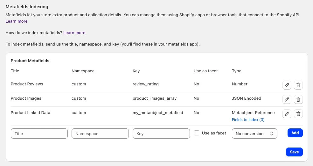
Task: Click the Use as facet column header
Action: tap(205, 71)
